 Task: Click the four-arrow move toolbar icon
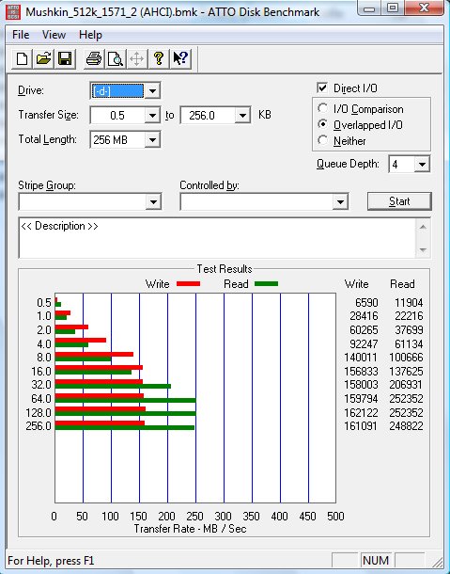click(137, 58)
